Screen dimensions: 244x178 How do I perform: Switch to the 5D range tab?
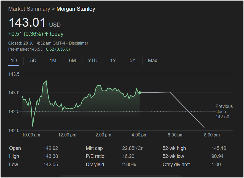[33, 61]
